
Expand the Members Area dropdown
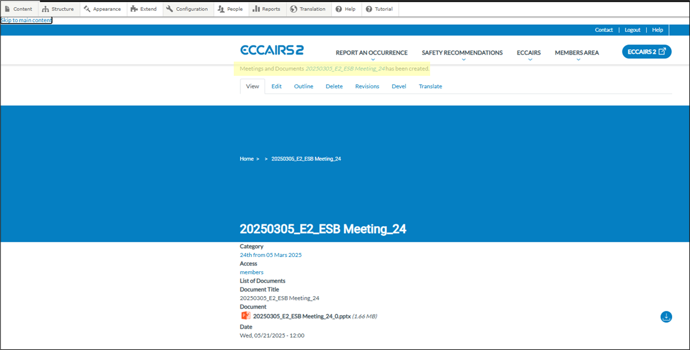point(576,53)
